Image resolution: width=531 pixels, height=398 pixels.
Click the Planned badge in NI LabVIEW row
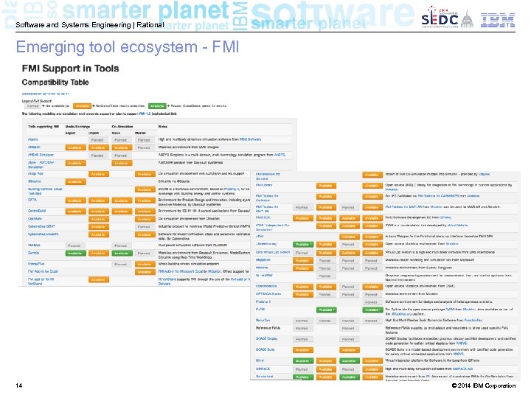[x=324, y=276]
